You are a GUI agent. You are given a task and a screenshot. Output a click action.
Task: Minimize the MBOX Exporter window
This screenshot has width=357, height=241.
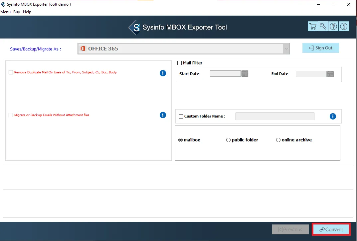[x=318, y=4]
